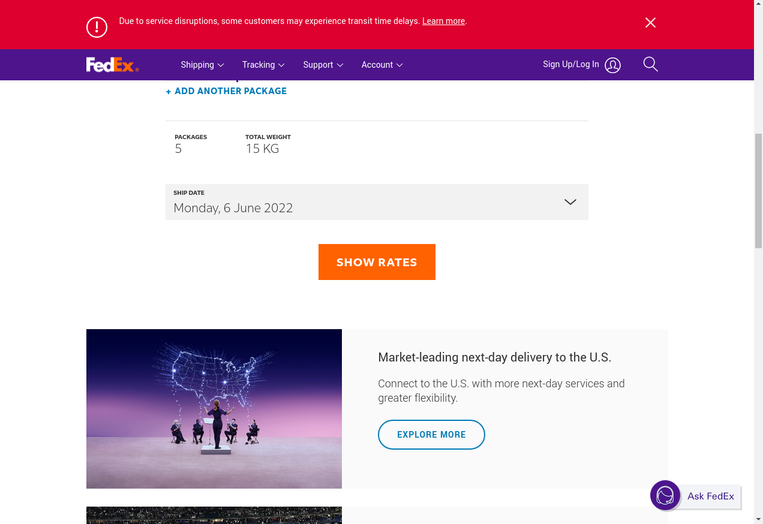Expand the Support dropdown menu
763x524 pixels.
[323, 65]
